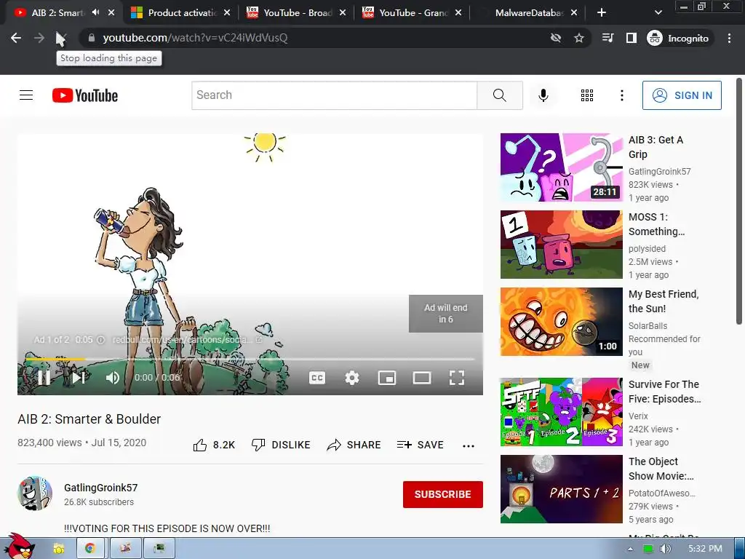The width and height of the screenshot is (745, 559).
Task: Close the Product activation tab
Action: [227, 13]
